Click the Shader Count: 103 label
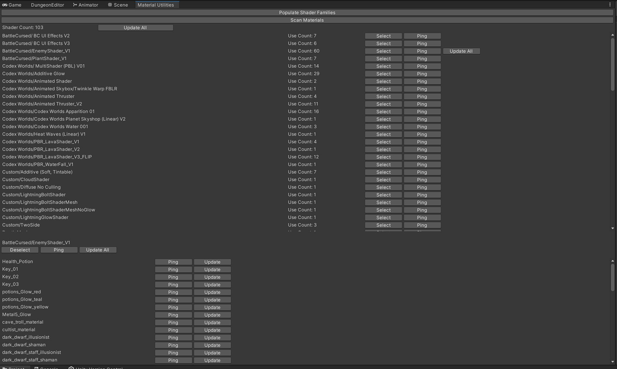The height and width of the screenshot is (369, 617). coord(22,28)
